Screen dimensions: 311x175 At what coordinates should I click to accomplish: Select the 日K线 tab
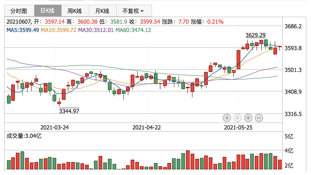pos(47,11)
